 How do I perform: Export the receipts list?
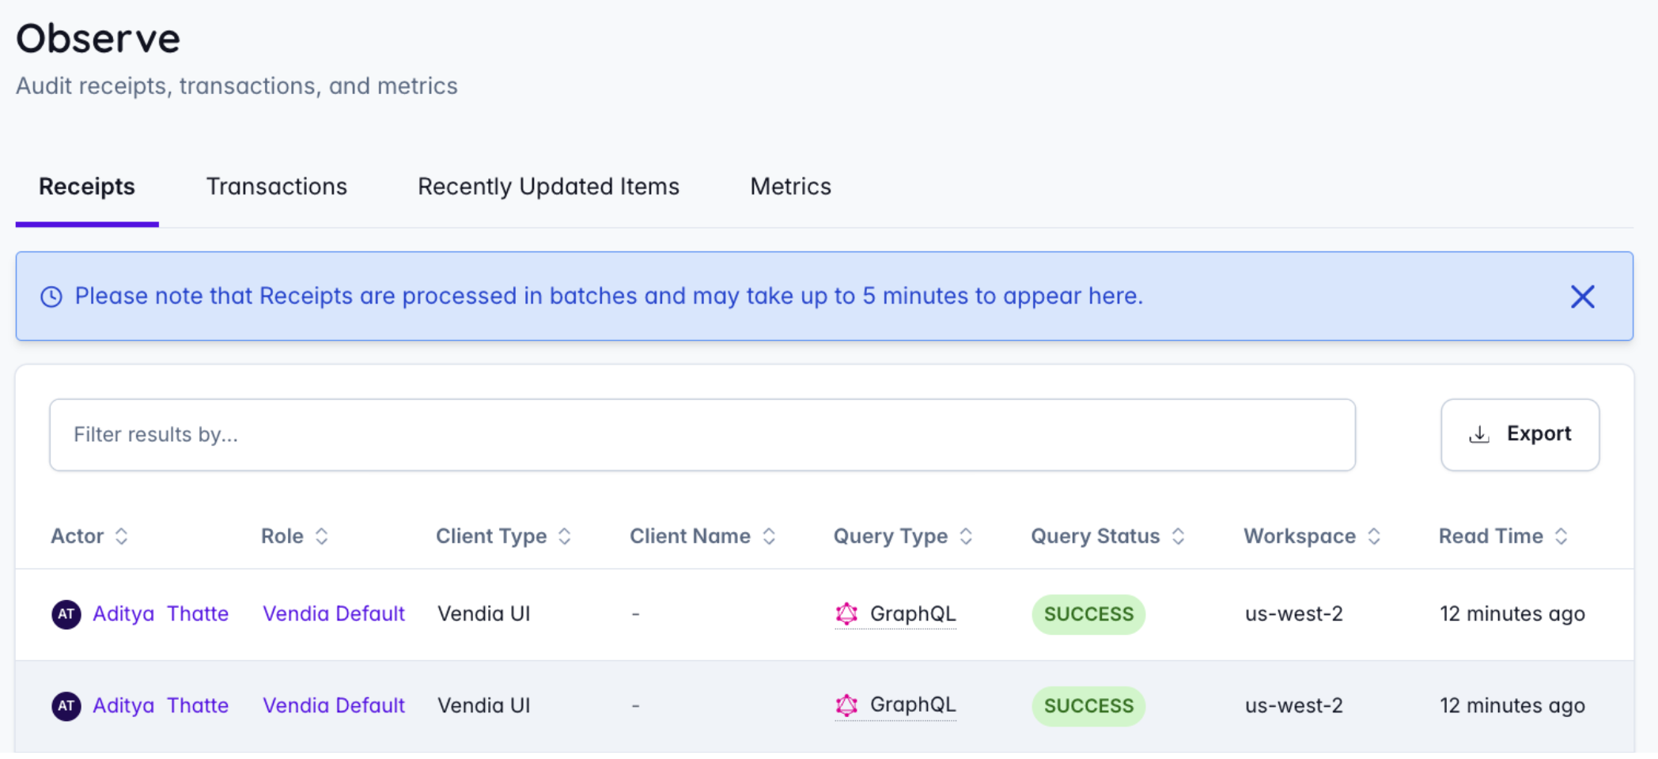[1520, 434]
